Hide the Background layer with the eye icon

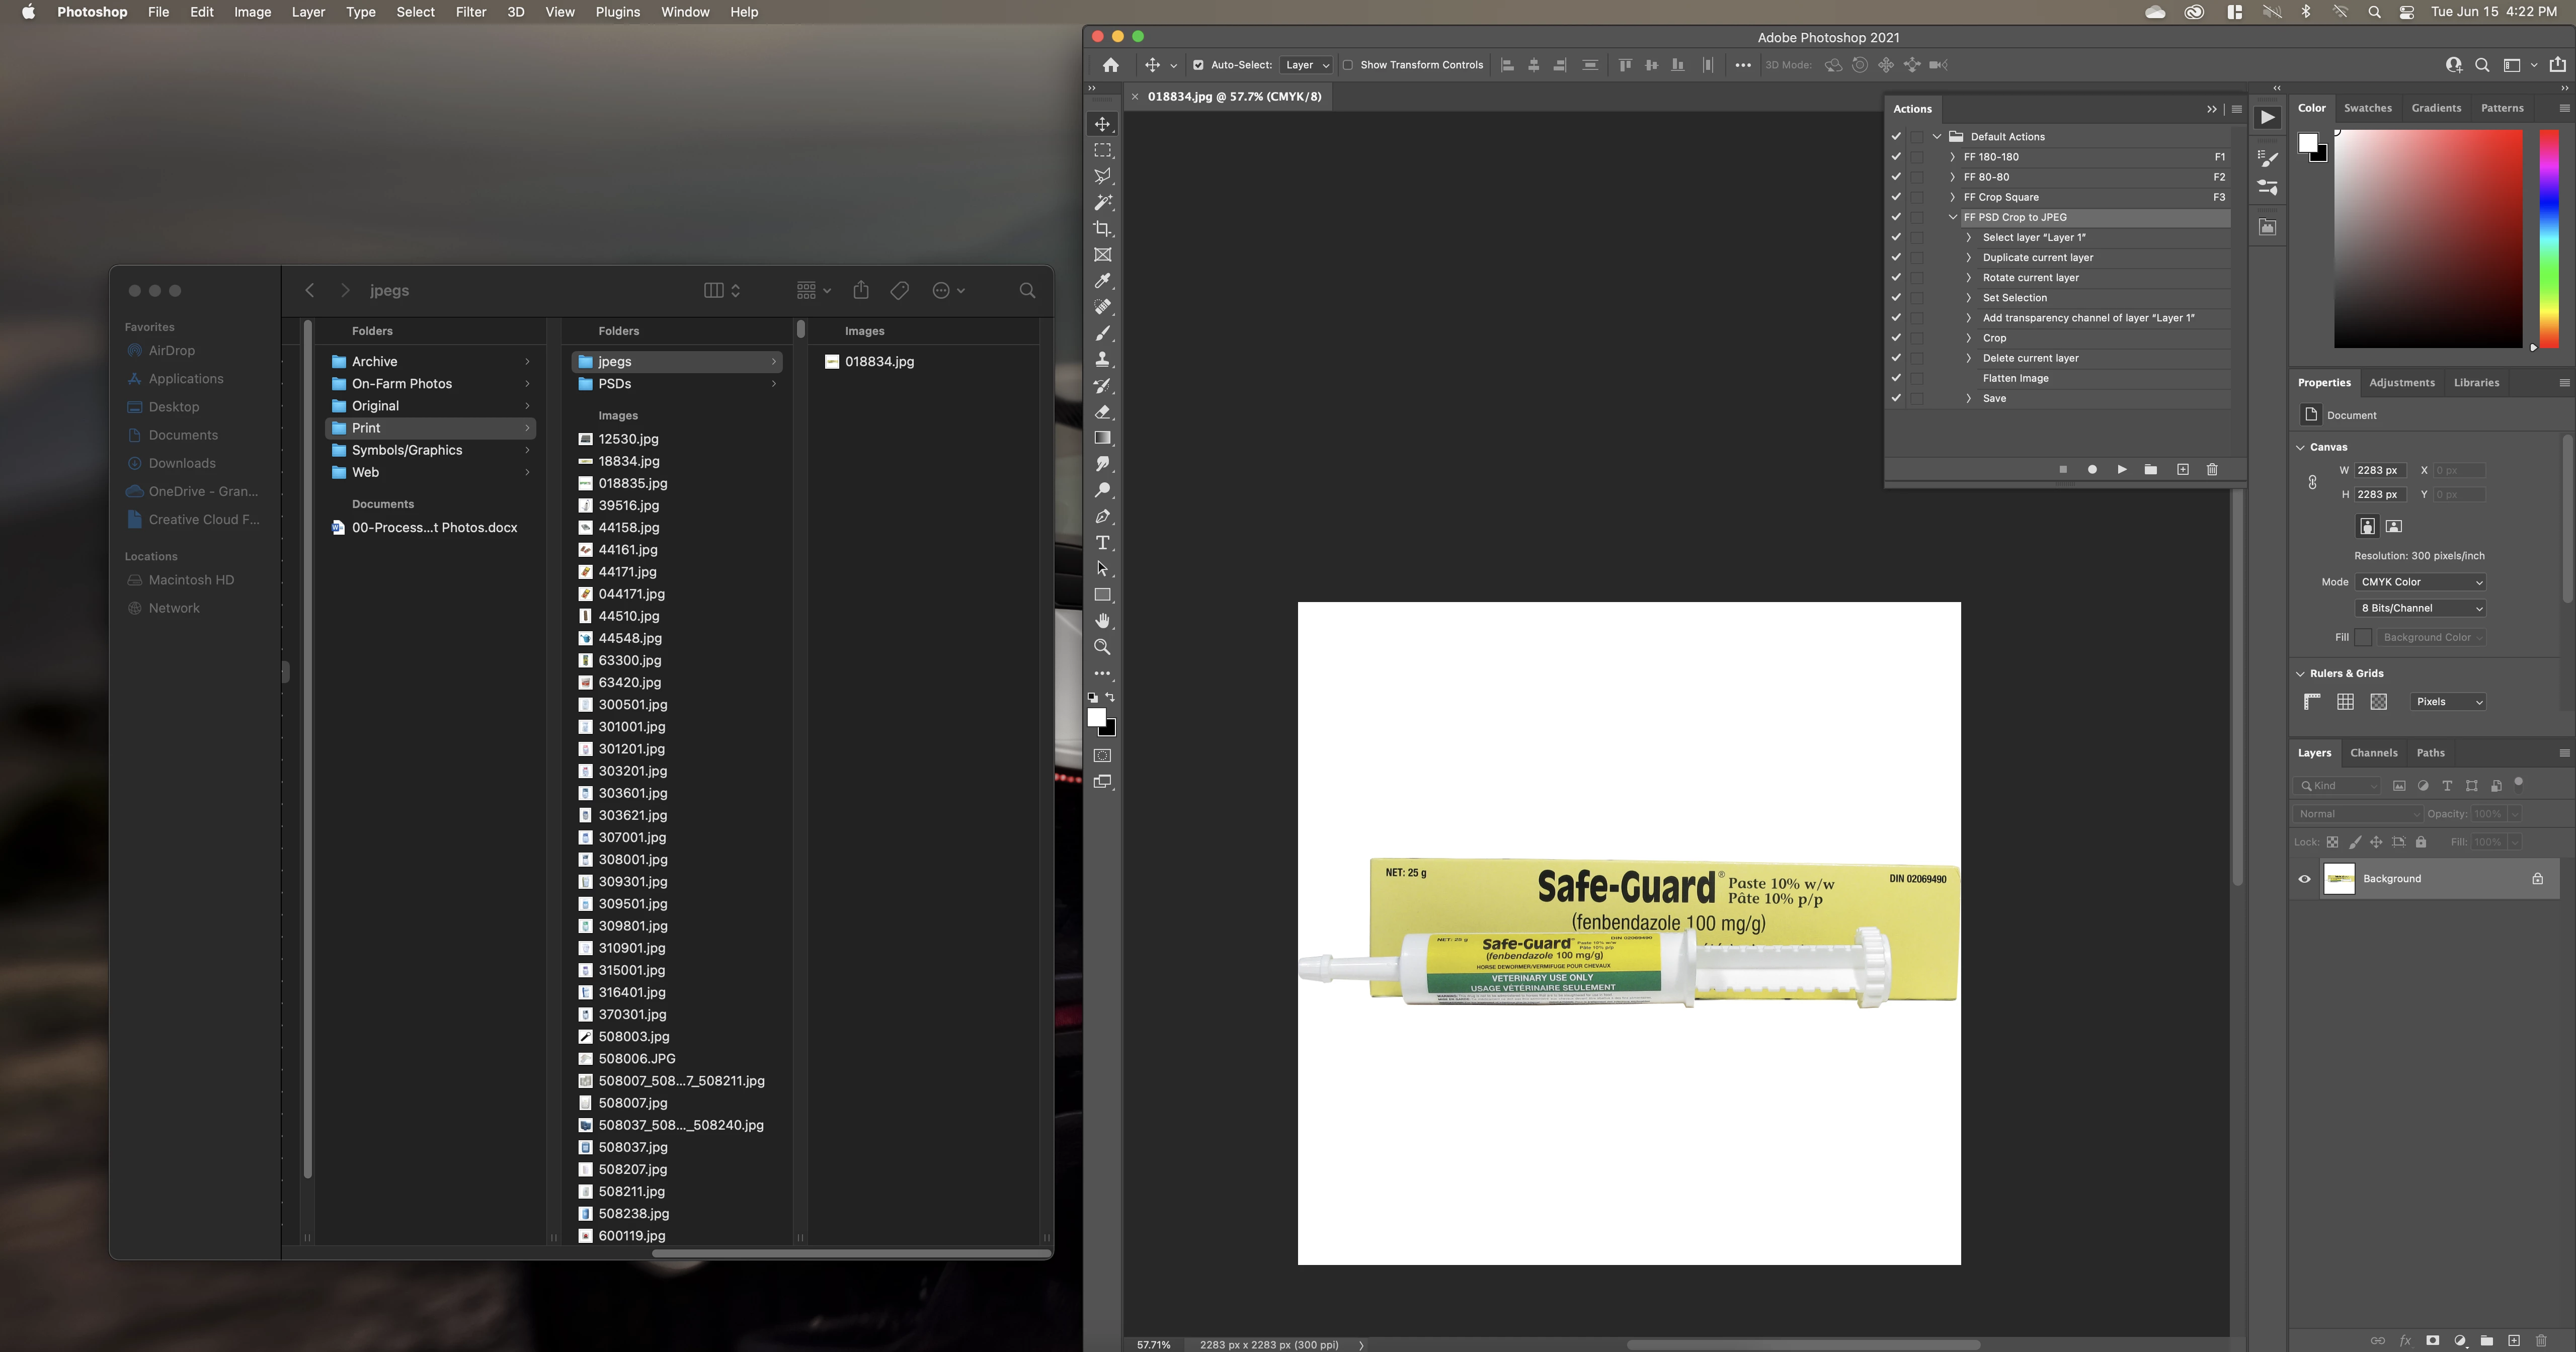click(2305, 879)
